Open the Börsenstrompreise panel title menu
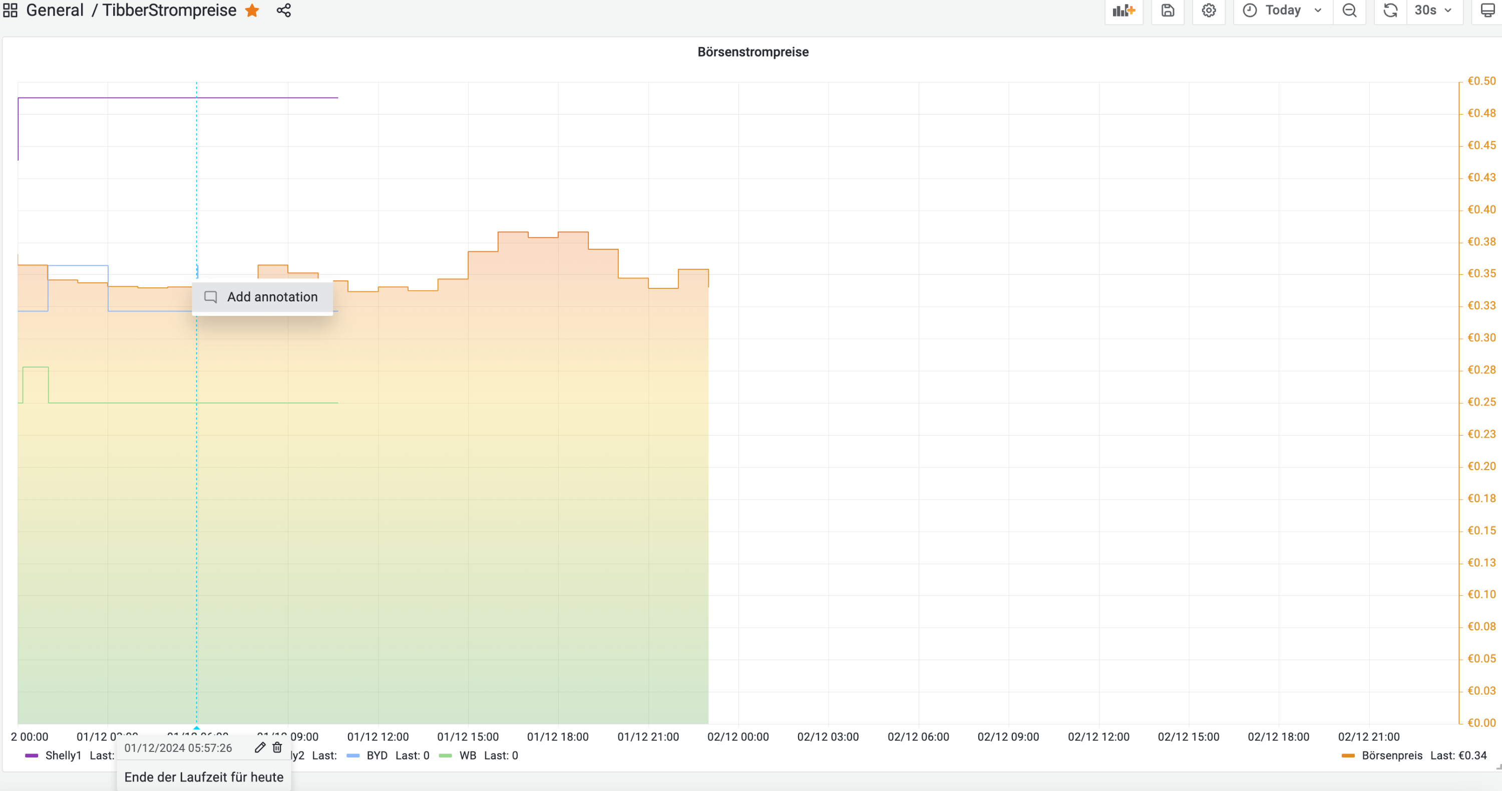The image size is (1502, 791). pos(752,52)
